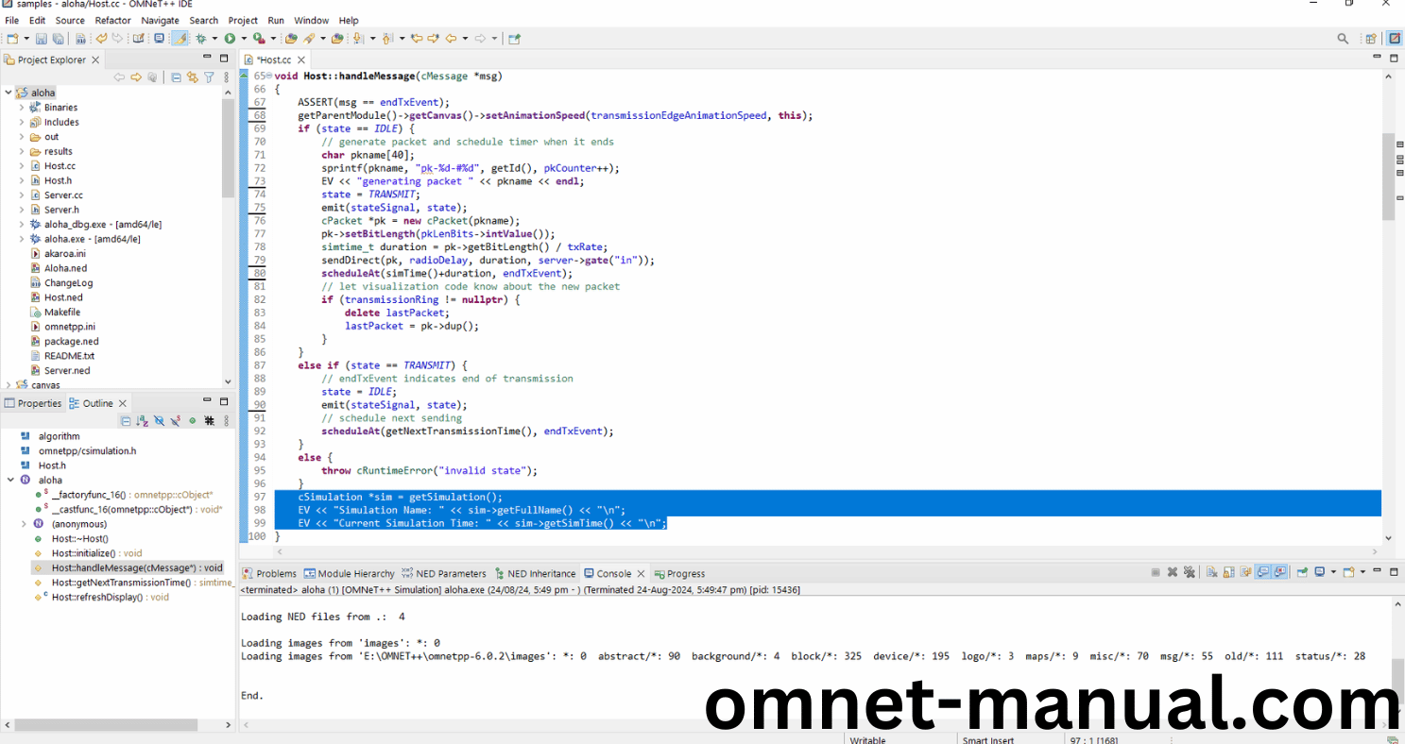Screen dimensions: 1405x744
Task: Switch to the NED Parameters tab
Action: click(443, 573)
